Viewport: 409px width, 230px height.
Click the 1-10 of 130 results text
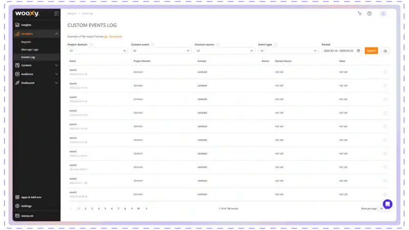(229, 209)
